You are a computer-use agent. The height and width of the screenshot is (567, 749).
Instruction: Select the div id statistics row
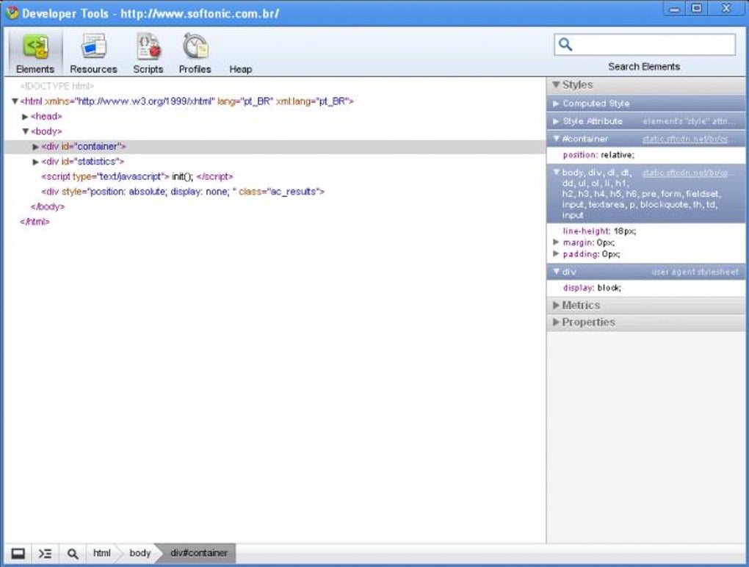[275, 162]
